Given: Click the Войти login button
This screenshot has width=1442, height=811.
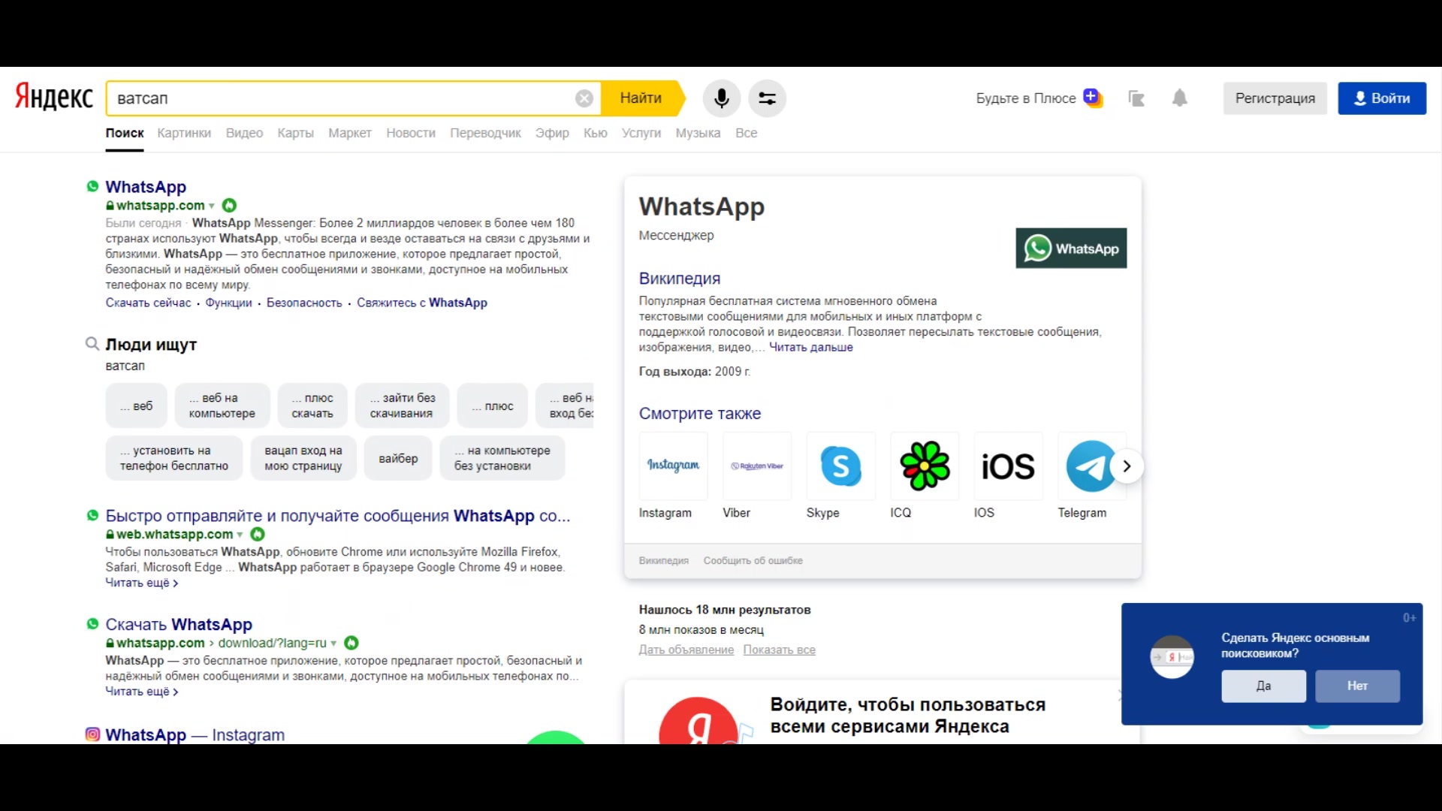Looking at the screenshot, I should [1383, 98].
